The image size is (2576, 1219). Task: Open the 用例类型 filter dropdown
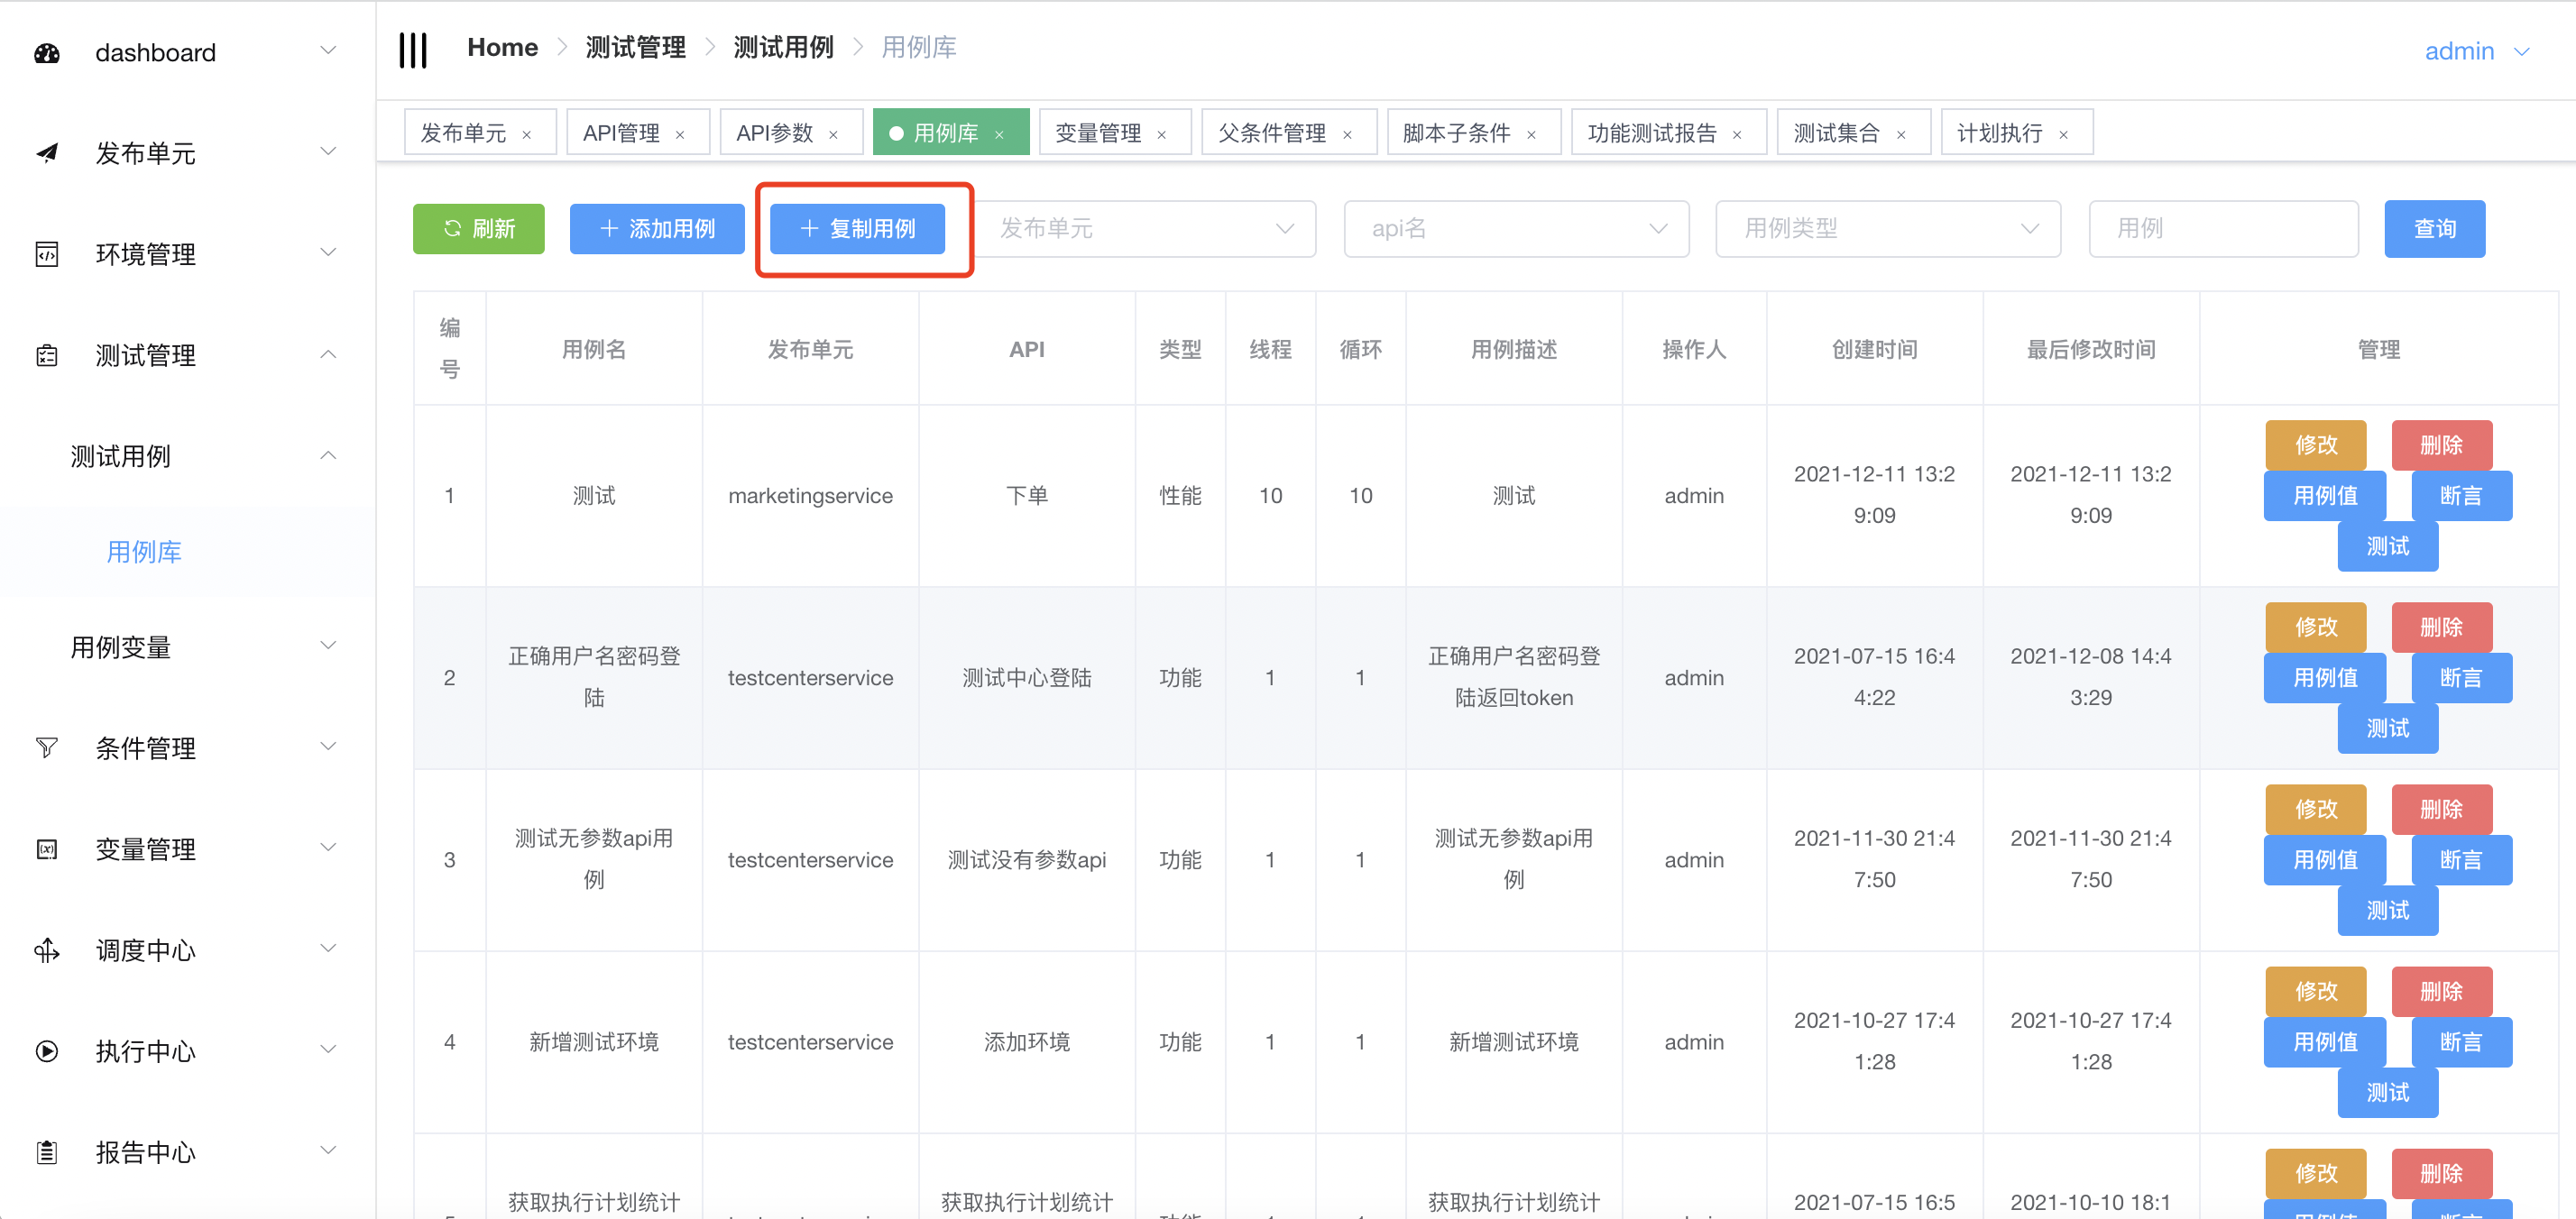pyautogui.click(x=1888, y=229)
